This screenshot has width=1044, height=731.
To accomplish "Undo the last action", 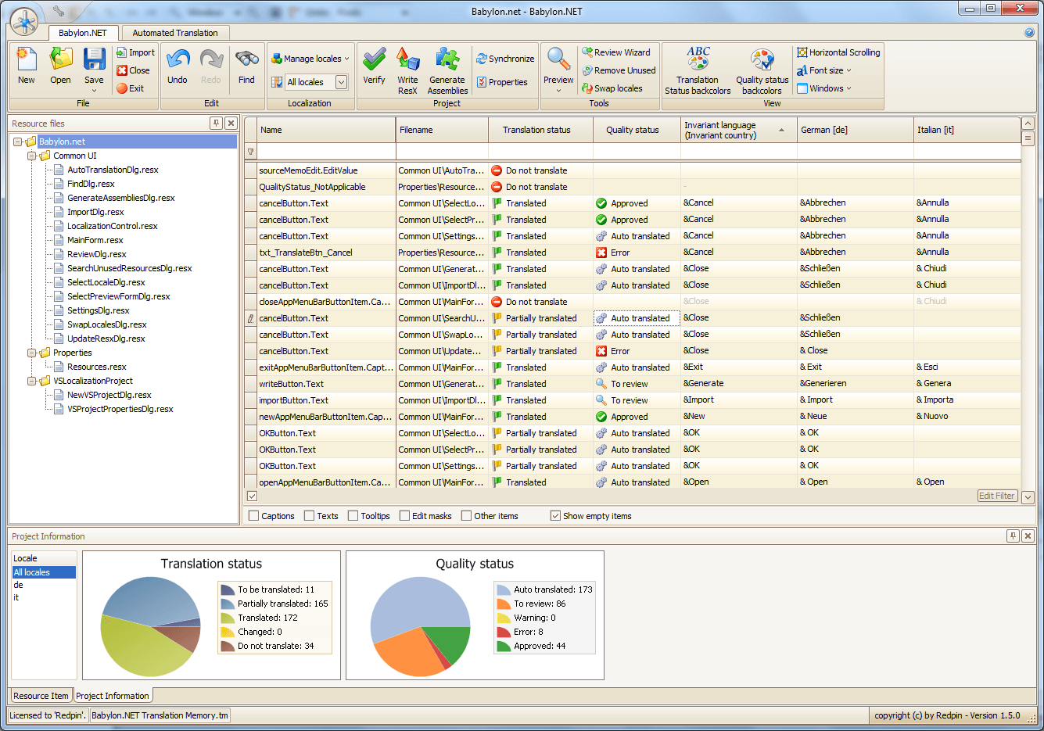I will [178, 66].
